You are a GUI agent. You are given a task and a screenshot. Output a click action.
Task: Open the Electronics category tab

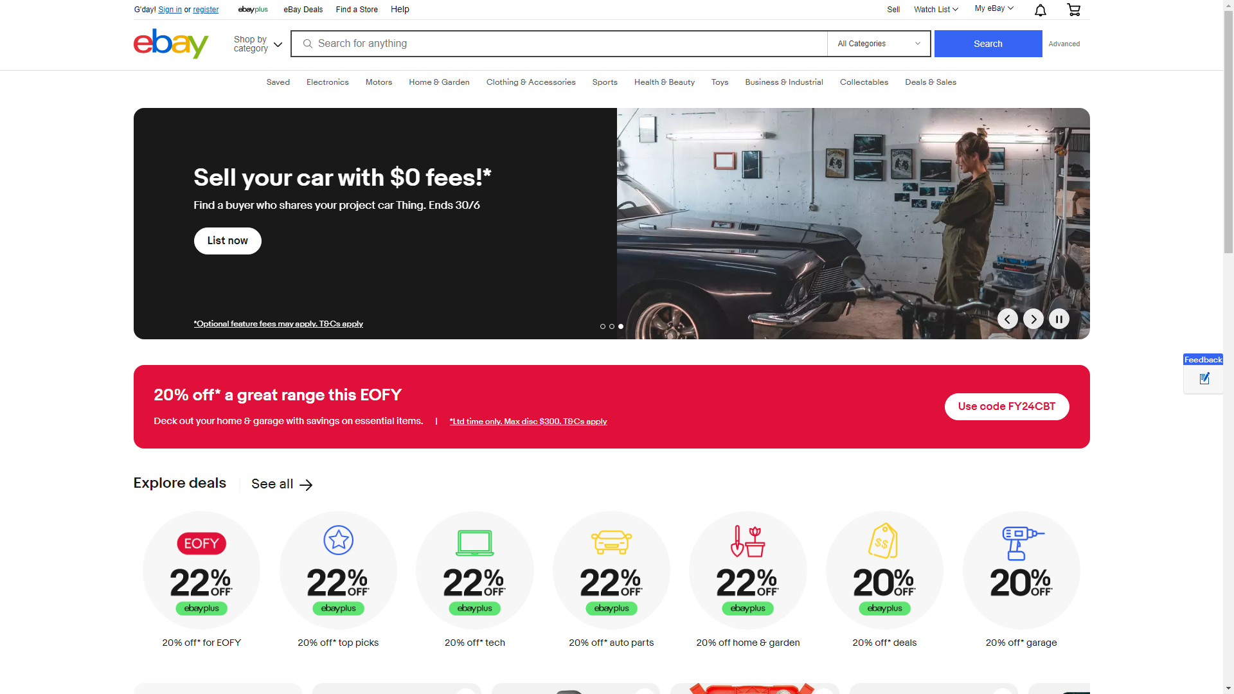[327, 82]
